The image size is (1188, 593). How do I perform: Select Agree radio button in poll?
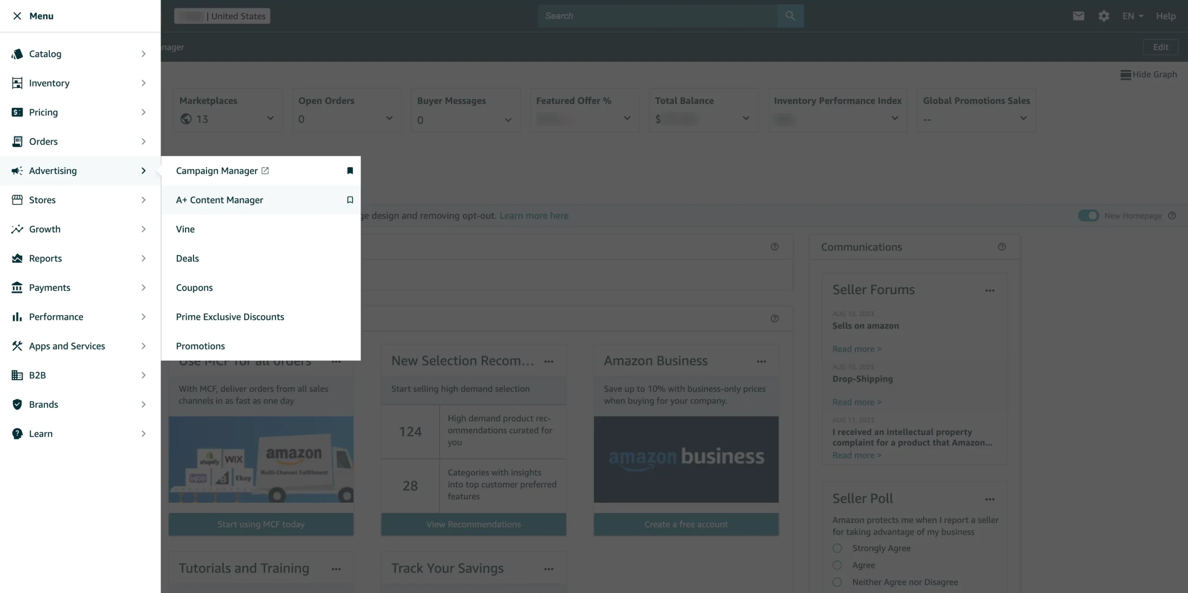837,565
